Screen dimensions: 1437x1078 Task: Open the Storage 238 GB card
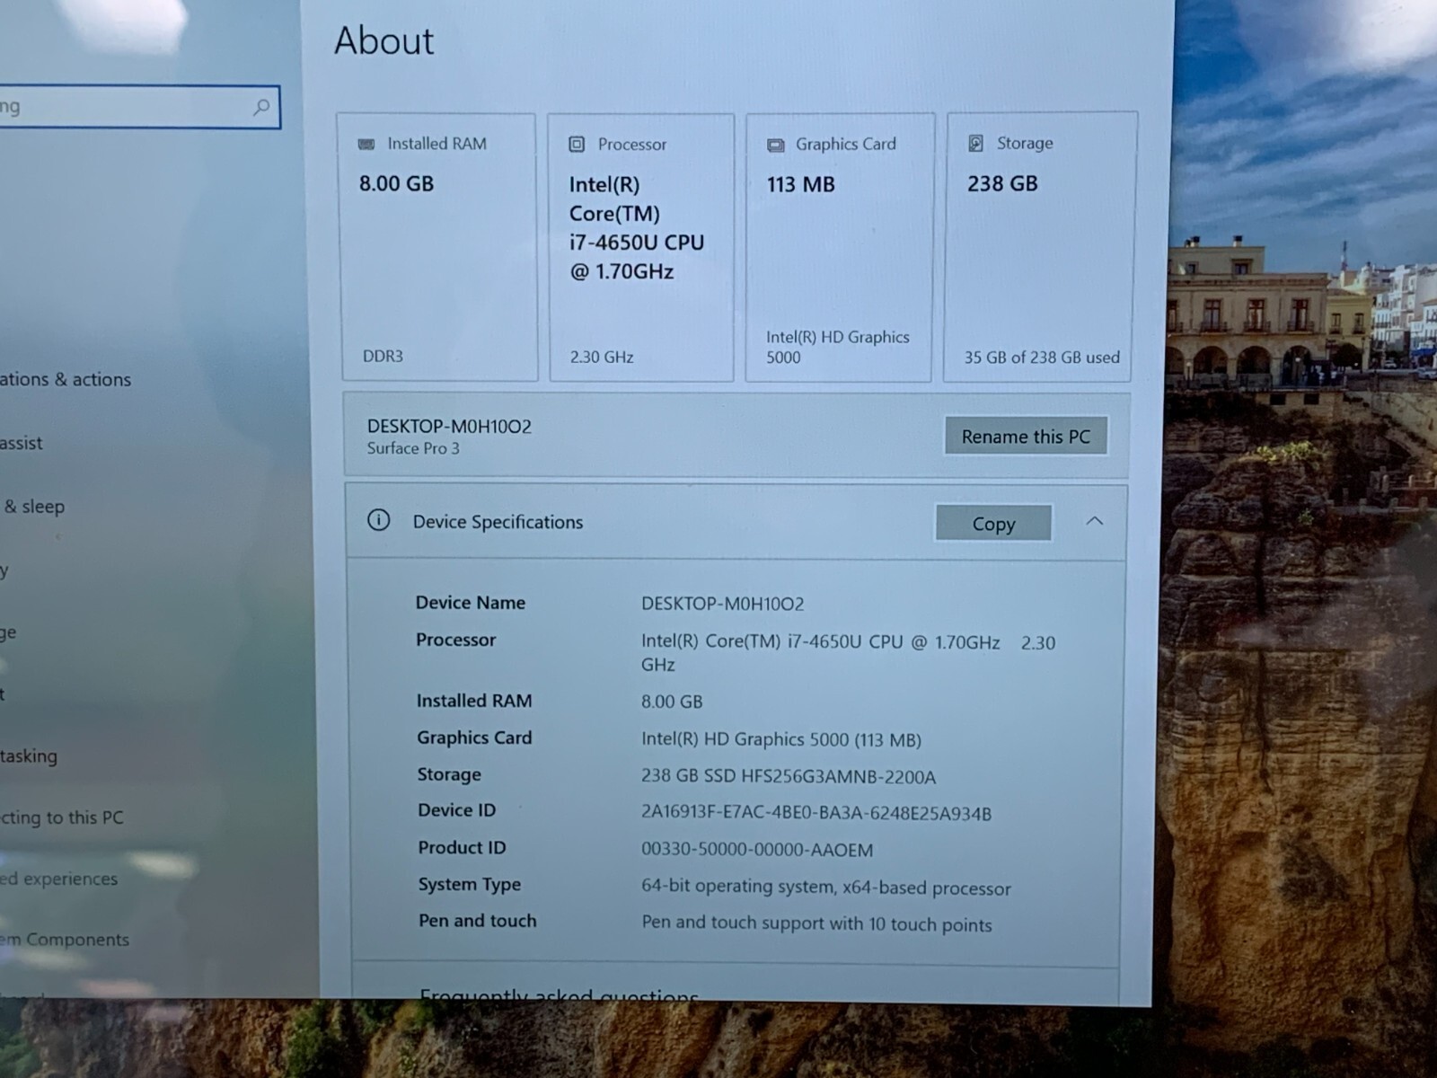point(1040,247)
